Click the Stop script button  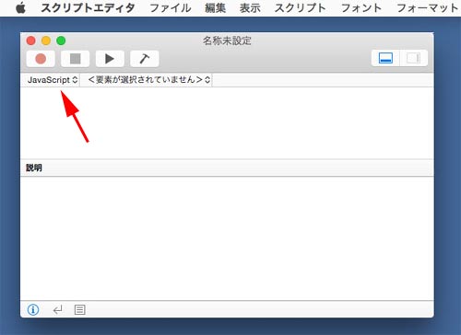[76, 59]
